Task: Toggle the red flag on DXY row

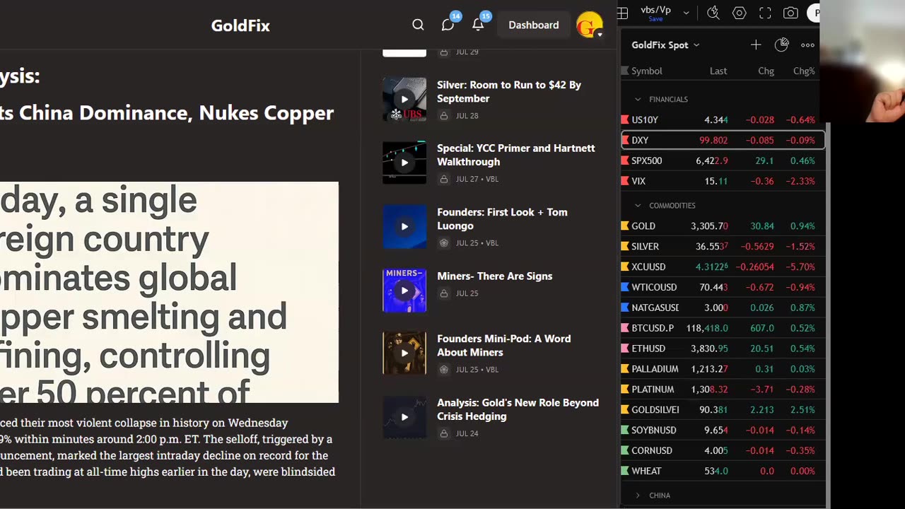Action: tap(625, 141)
